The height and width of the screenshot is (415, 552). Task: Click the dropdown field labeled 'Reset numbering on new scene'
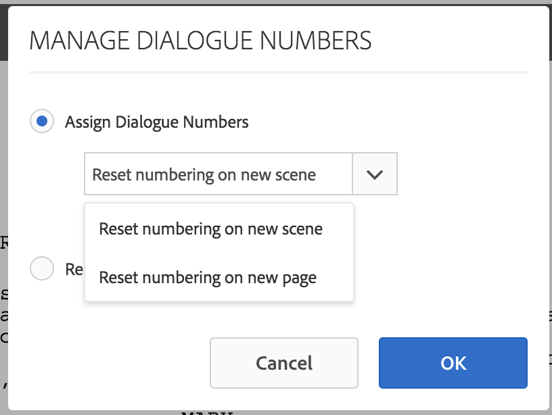tap(218, 174)
